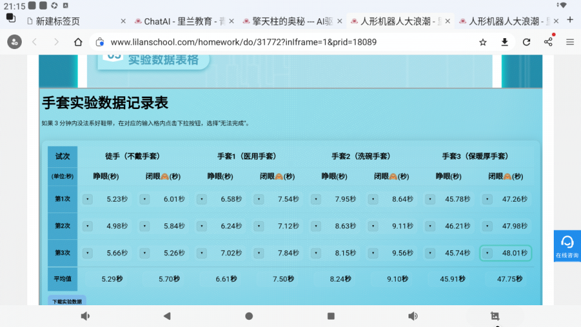Open dropdown for 4.98秒 second-trial cell
This screenshot has width=581, height=327.
[87, 226]
